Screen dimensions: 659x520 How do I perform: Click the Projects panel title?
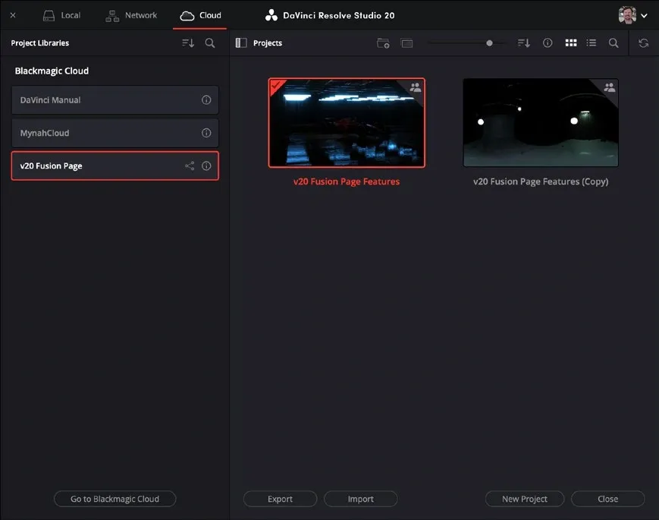tap(267, 43)
